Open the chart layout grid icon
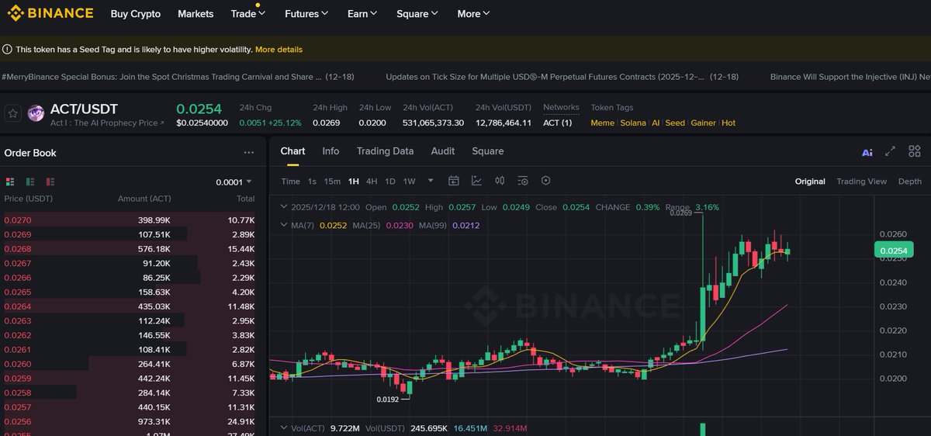Screen dimensions: 931x436 pos(915,151)
